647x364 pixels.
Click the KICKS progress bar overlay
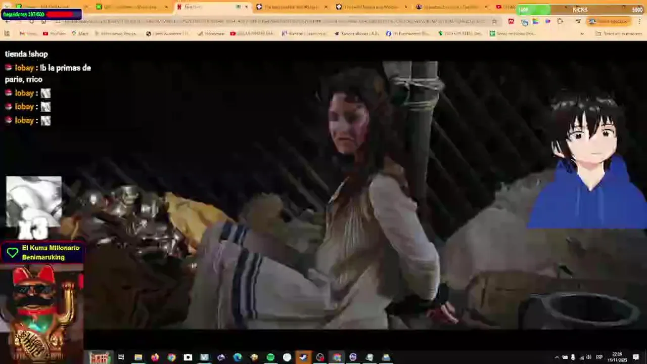(581, 10)
